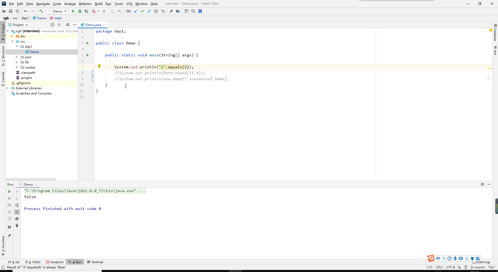The image size is (498, 272).
Task: Open Project Structure icon in toolbar
Action: (x=178, y=11)
